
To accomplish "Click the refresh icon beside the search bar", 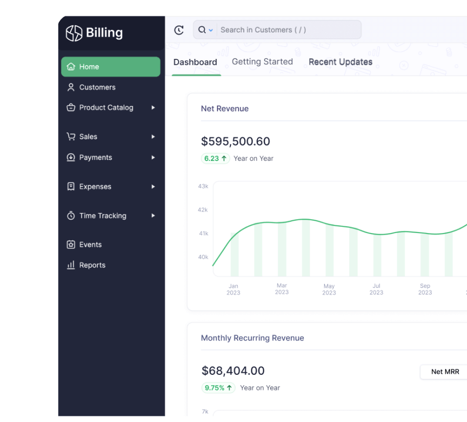I will pyautogui.click(x=178, y=30).
